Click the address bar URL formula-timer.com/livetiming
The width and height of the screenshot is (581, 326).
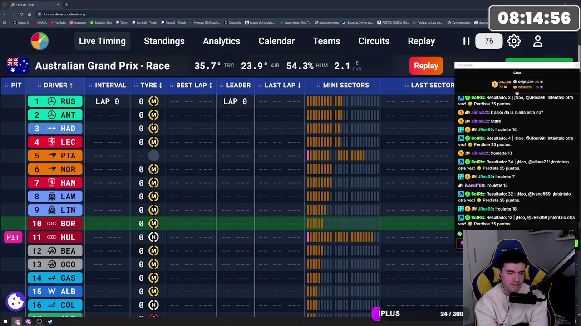[x=64, y=14]
